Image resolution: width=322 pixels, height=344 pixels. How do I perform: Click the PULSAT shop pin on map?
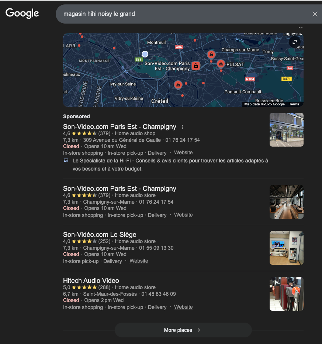click(x=221, y=64)
